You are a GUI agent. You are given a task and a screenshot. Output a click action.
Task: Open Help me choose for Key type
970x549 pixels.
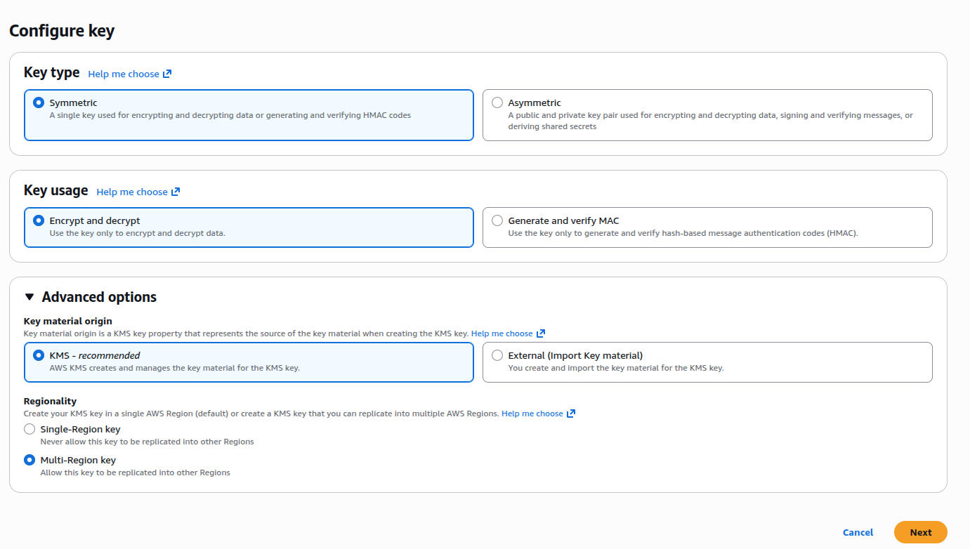(124, 73)
